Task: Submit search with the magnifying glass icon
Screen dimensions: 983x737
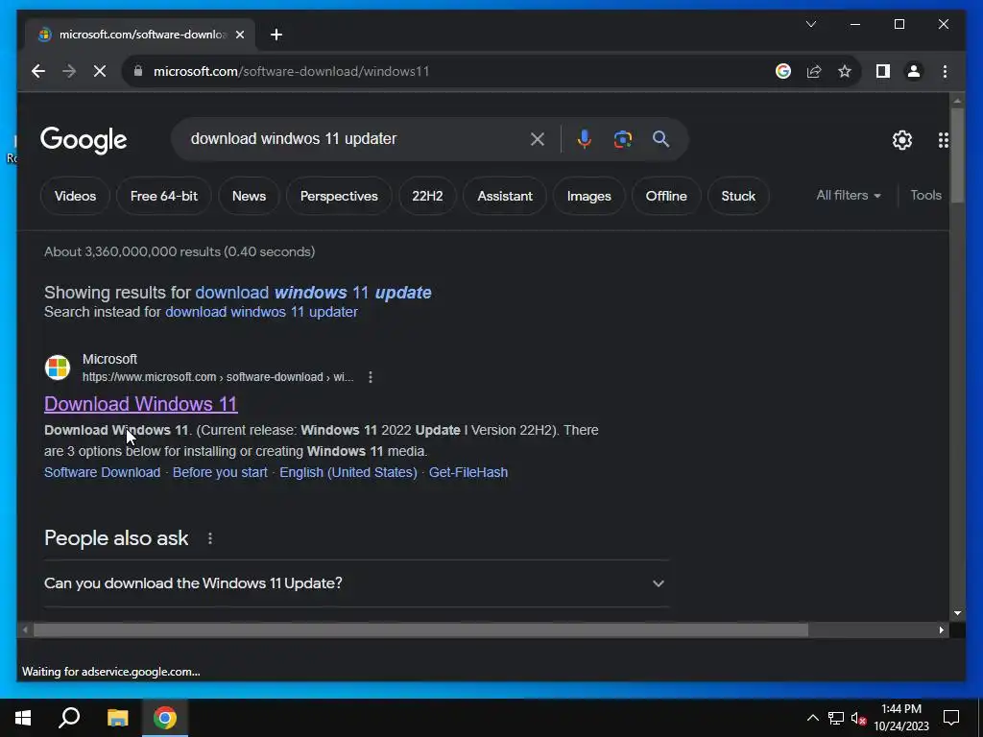Action: [660, 139]
